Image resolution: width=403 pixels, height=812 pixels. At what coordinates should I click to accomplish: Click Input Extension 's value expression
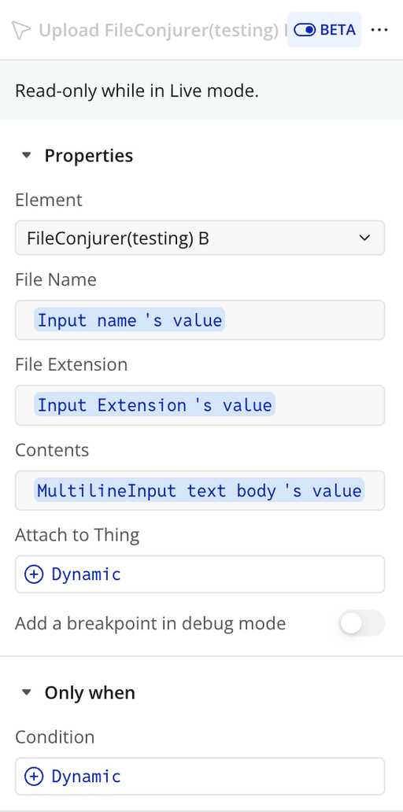tap(154, 405)
